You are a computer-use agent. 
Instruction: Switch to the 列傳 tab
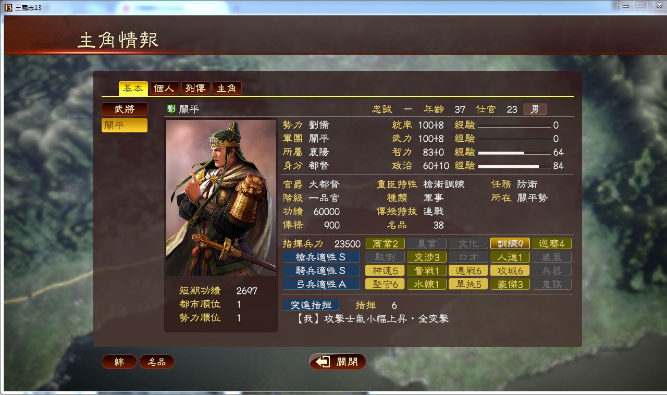click(195, 89)
